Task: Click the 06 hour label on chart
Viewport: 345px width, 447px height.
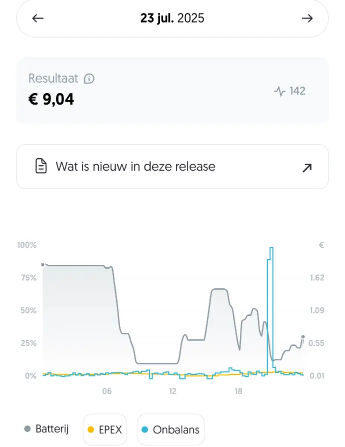Action: click(x=106, y=391)
